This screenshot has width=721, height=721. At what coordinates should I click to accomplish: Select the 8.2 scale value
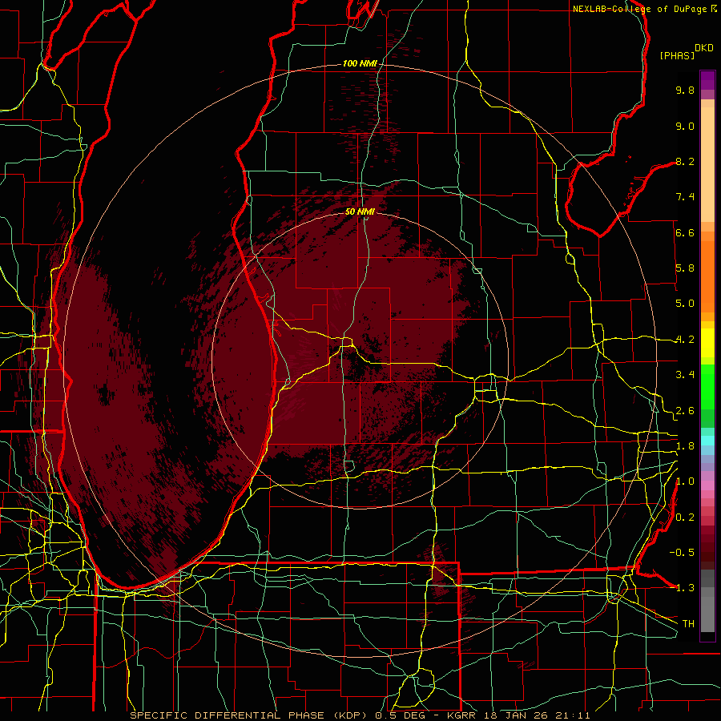coord(685,161)
